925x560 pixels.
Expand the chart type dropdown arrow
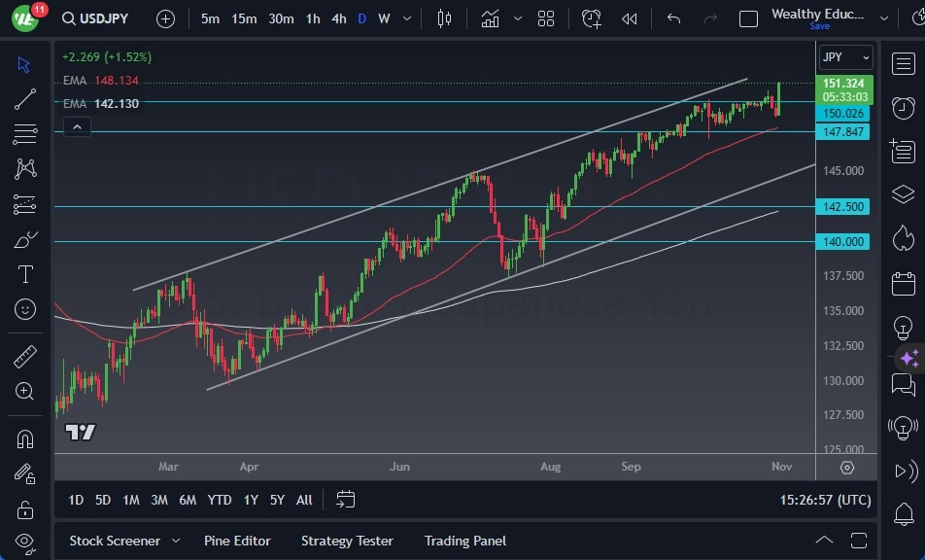click(x=518, y=17)
